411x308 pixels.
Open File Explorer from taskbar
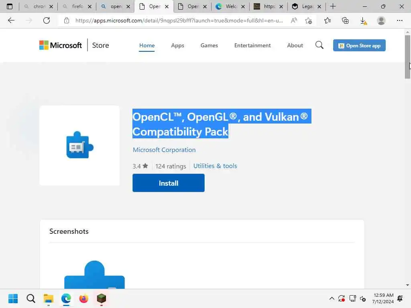pos(49,298)
